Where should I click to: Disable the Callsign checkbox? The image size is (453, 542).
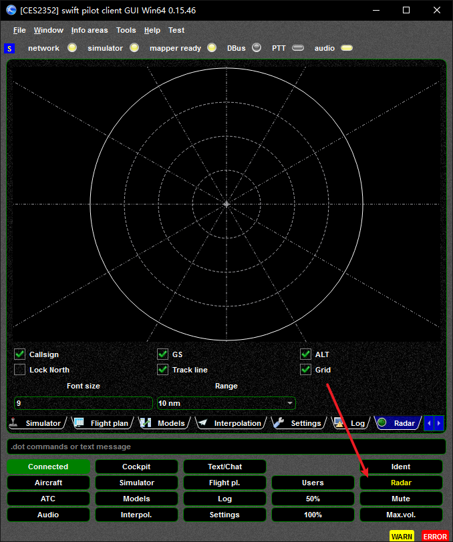click(x=20, y=354)
